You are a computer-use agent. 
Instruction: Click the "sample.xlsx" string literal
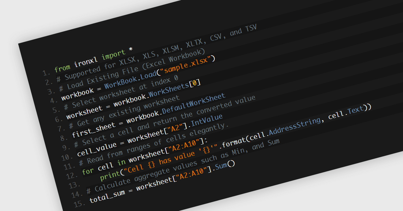pyautogui.click(x=185, y=64)
